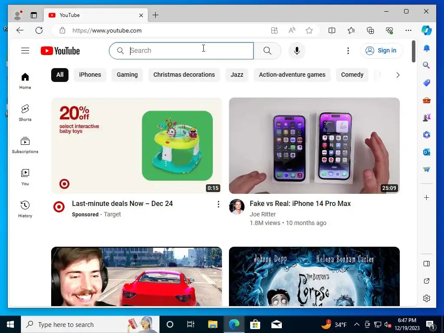Focus the YouTube search input field
444x333 pixels.
tap(181, 51)
